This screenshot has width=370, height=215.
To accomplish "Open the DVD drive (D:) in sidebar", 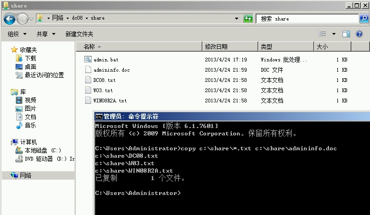I will tap(45, 159).
